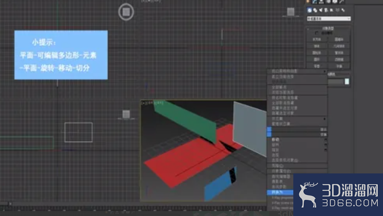Expand the 视口照明和阴影 submenu
The height and width of the screenshot is (216, 383).
pyautogui.click(x=297, y=71)
